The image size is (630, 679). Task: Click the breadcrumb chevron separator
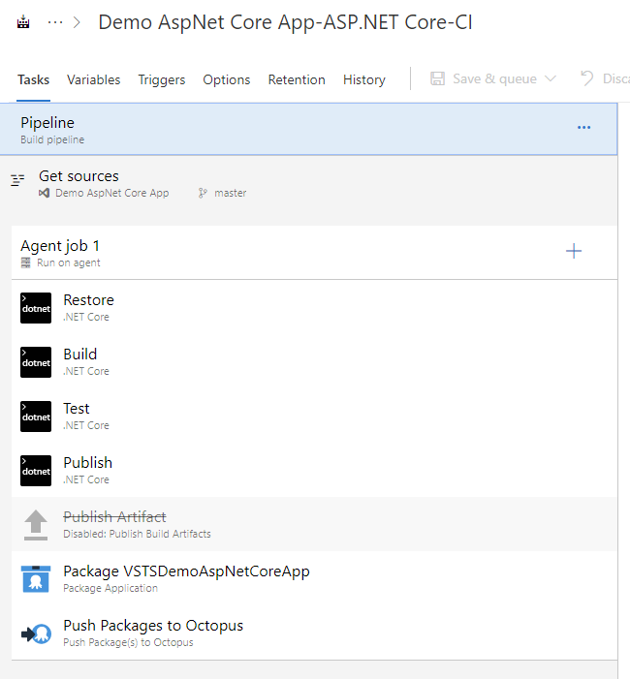[x=77, y=22]
